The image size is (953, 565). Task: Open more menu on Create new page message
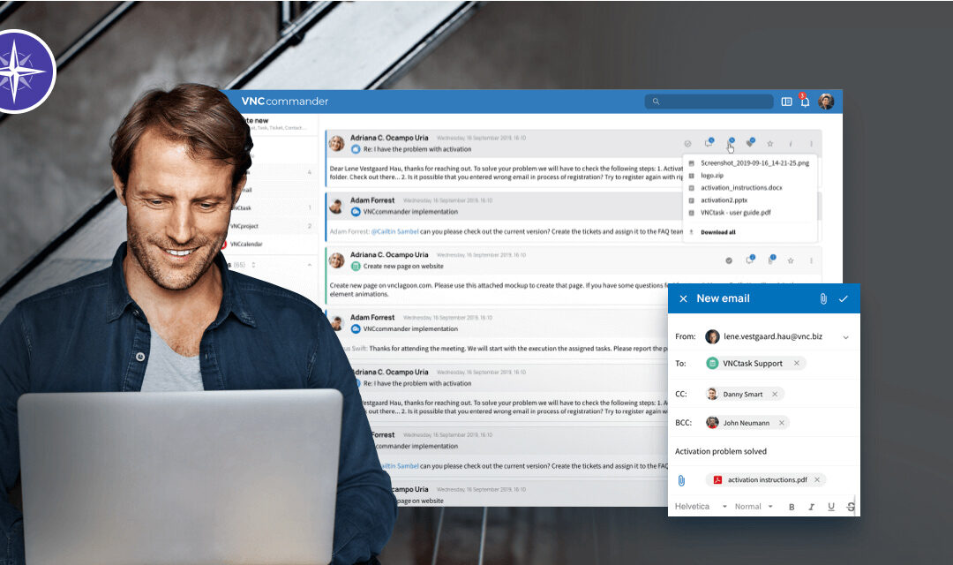point(811,261)
